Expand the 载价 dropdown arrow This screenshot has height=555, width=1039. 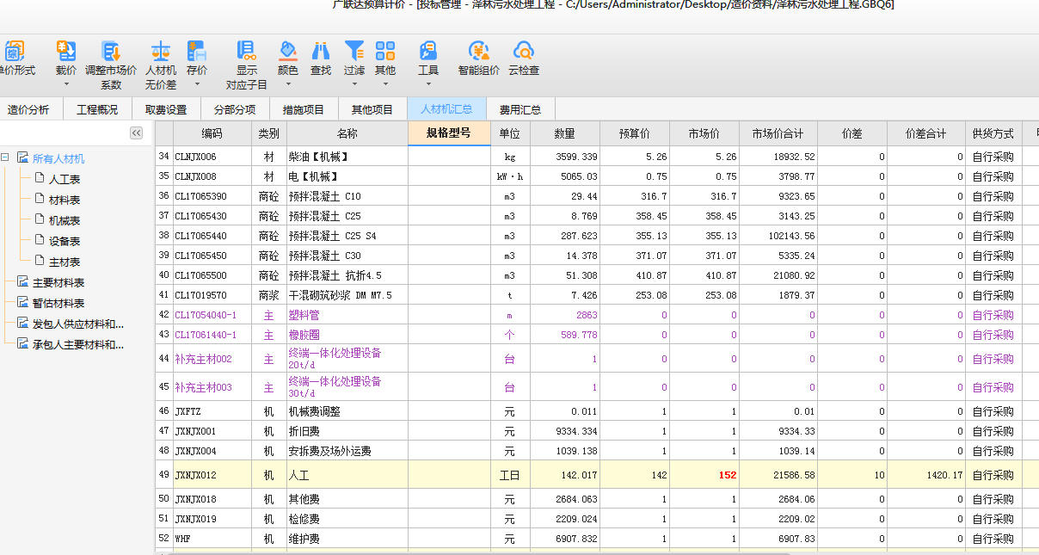coord(66,84)
